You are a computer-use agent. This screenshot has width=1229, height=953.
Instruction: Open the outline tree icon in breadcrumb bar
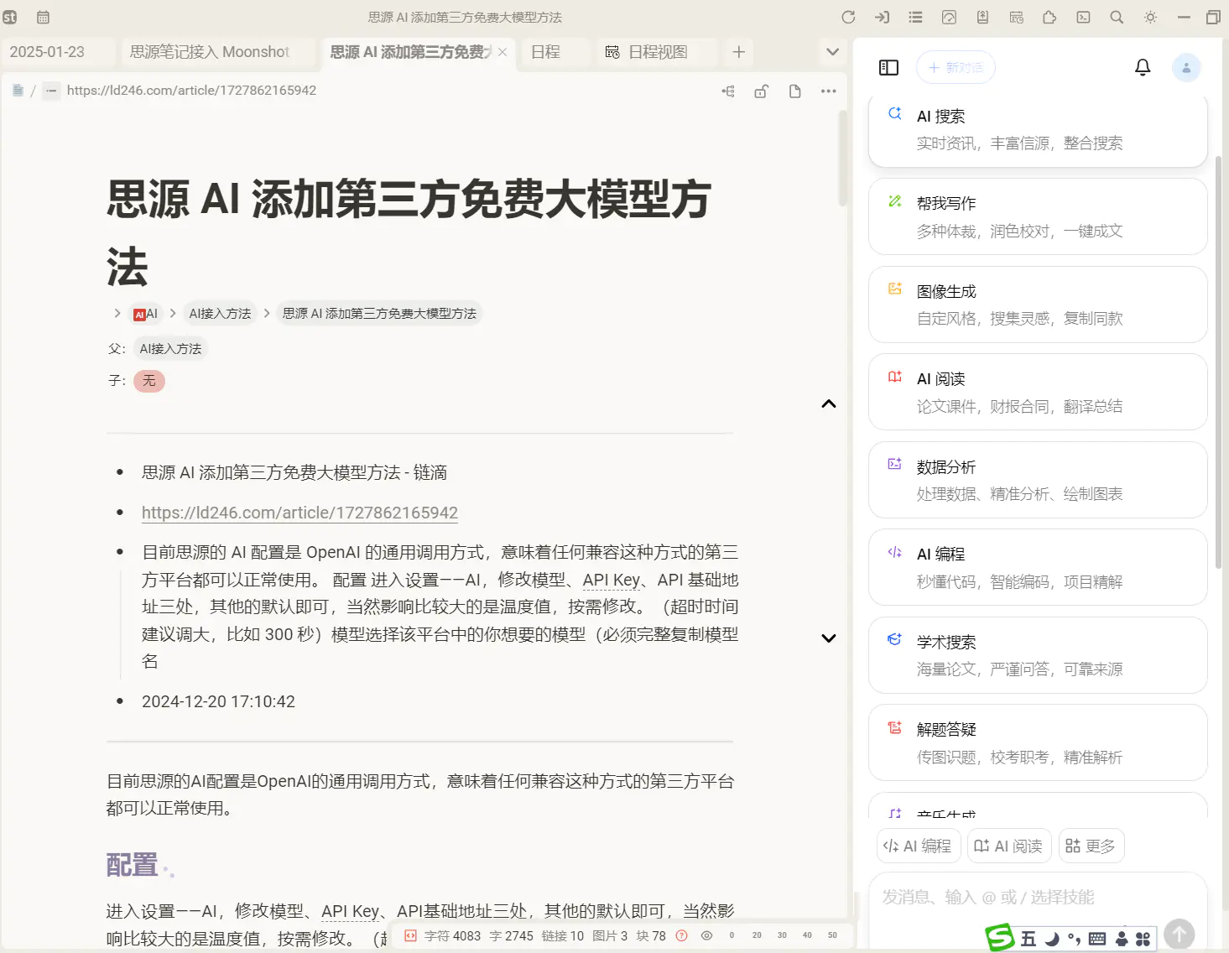tap(728, 91)
